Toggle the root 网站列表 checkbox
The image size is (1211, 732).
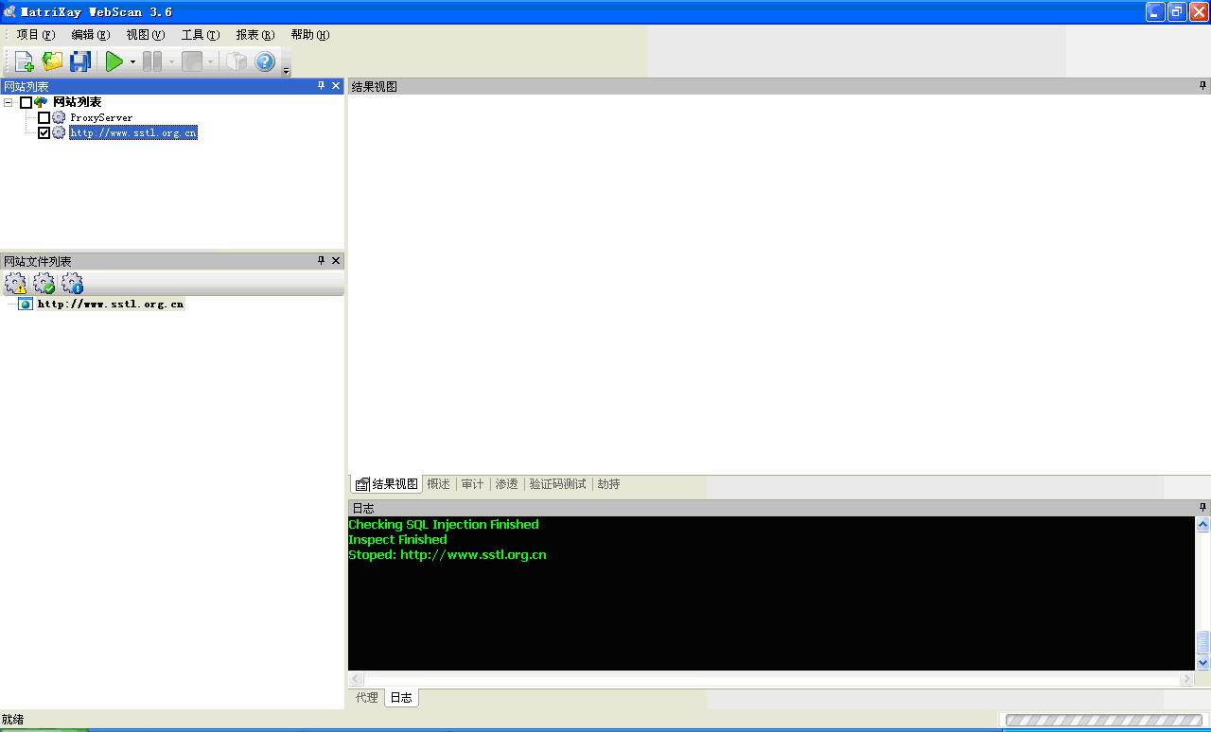pyautogui.click(x=26, y=102)
